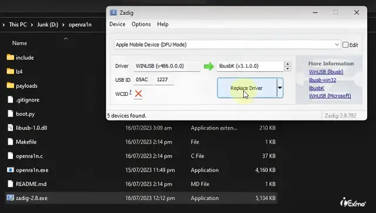Click the 'C File' type cell
376x213 pixels.
[197, 156]
